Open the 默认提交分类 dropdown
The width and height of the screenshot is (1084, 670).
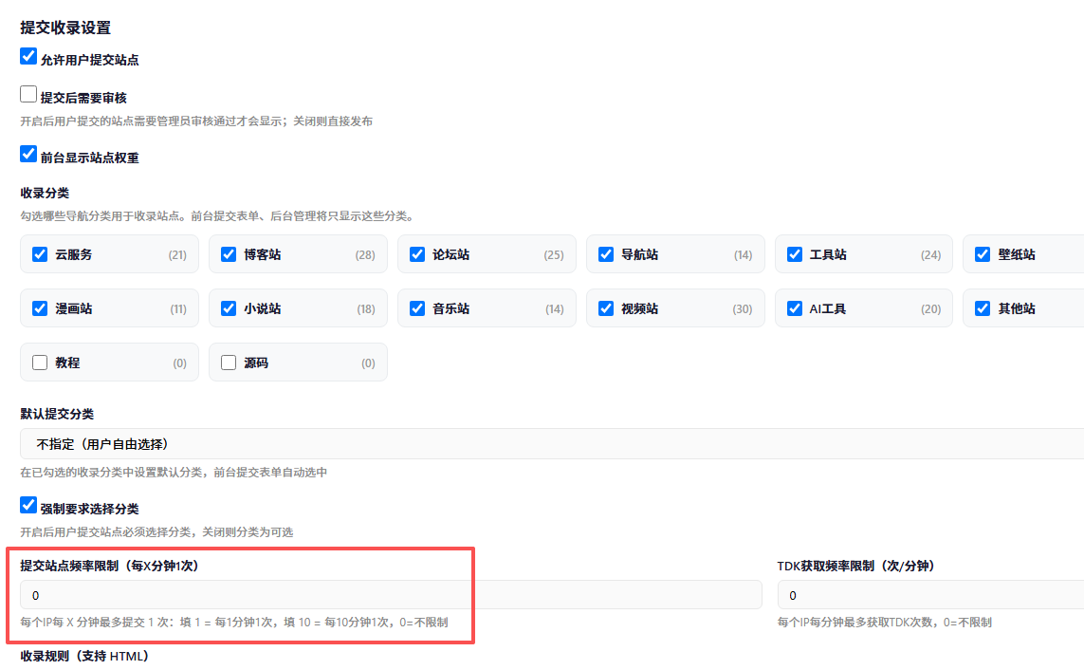coord(552,444)
